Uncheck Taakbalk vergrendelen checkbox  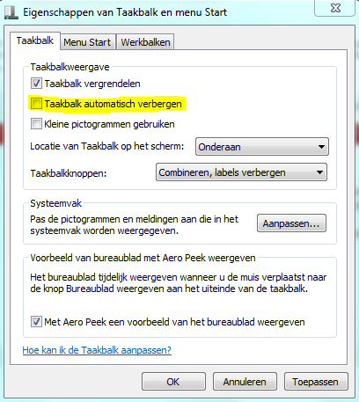click(x=36, y=84)
